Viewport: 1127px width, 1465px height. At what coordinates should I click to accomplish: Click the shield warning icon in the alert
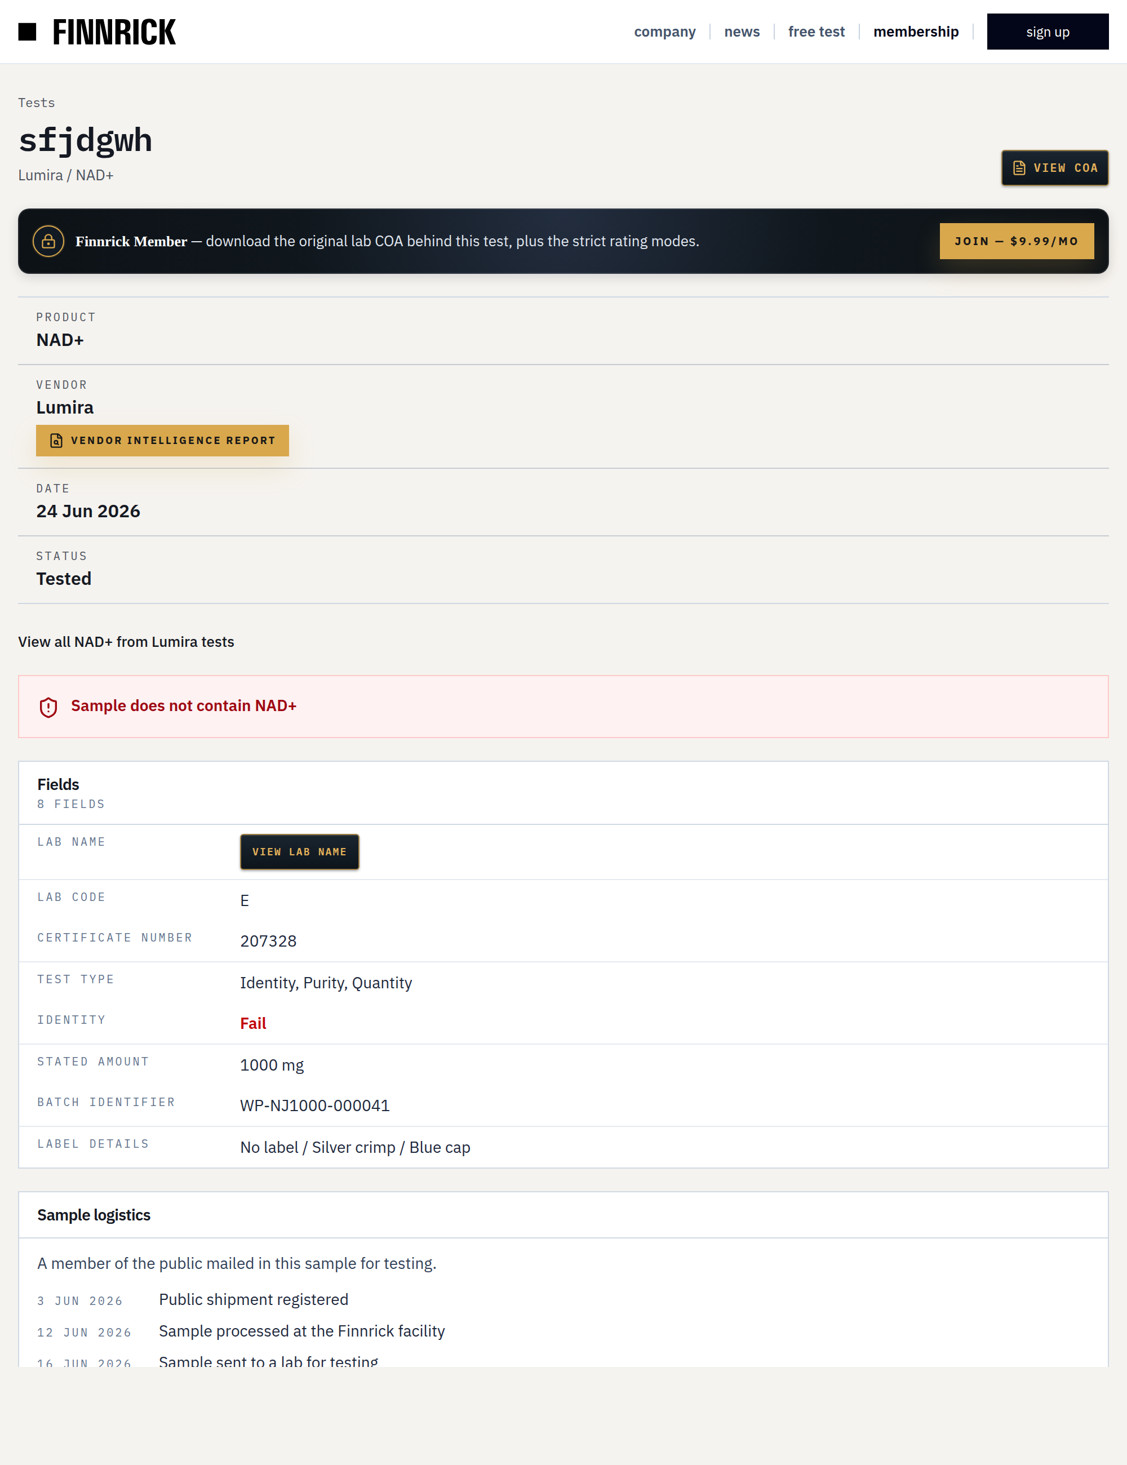pos(48,707)
